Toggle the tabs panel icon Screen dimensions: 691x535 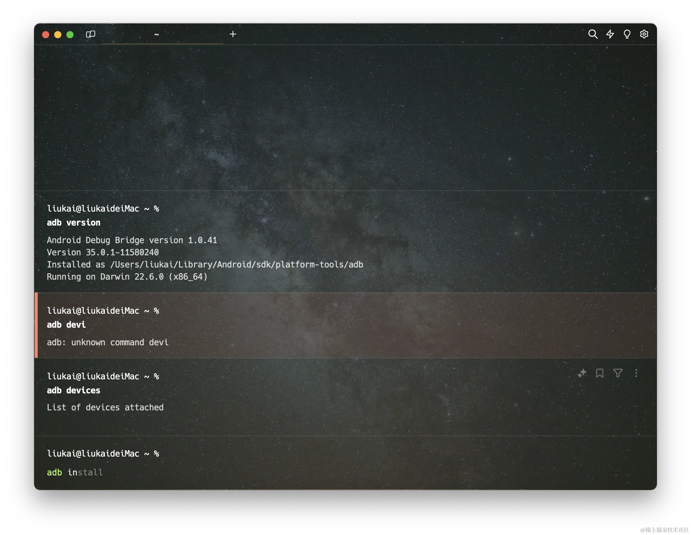click(91, 34)
